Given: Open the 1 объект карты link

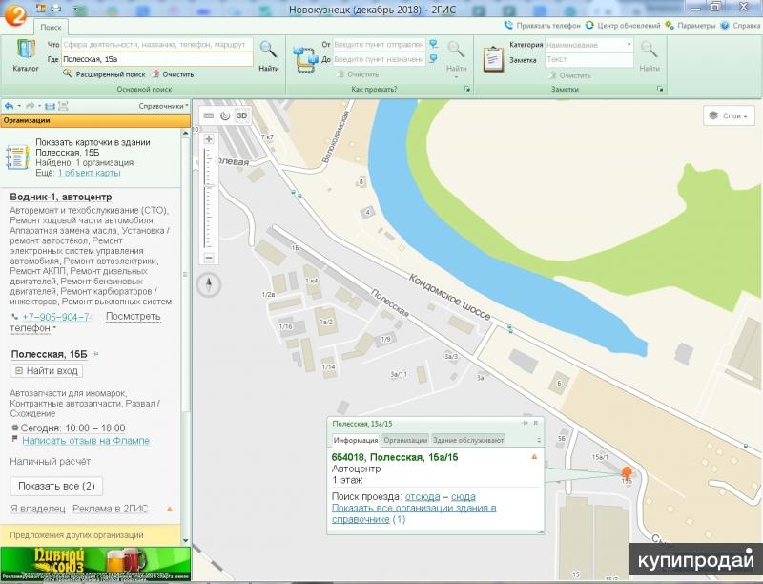Looking at the screenshot, I should [89, 173].
